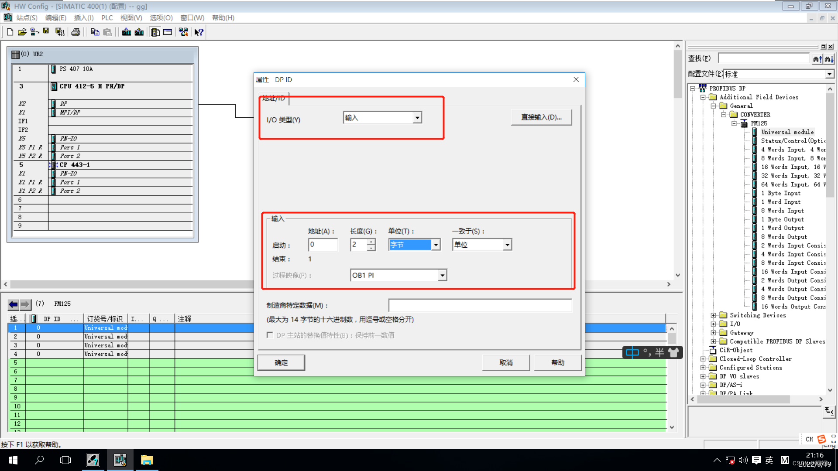Open the unit (字节) dropdown
The height and width of the screenshot is (471, 838).
pos(436,245)
